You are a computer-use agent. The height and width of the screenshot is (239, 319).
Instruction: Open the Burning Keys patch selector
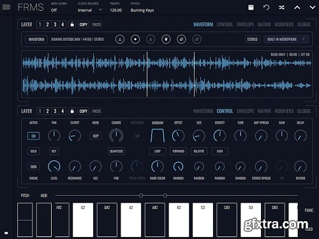coord(142,10)
